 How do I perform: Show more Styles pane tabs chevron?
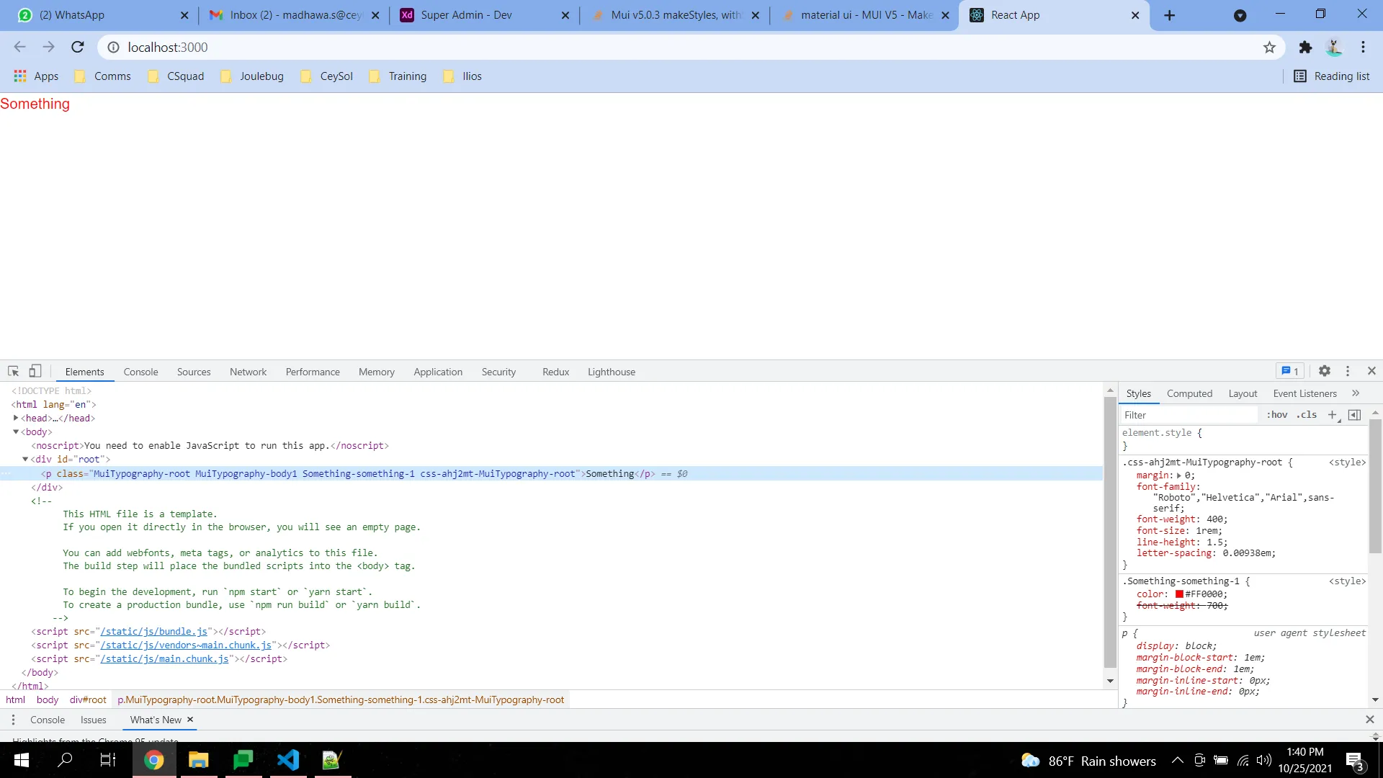tap(1356, 393)
